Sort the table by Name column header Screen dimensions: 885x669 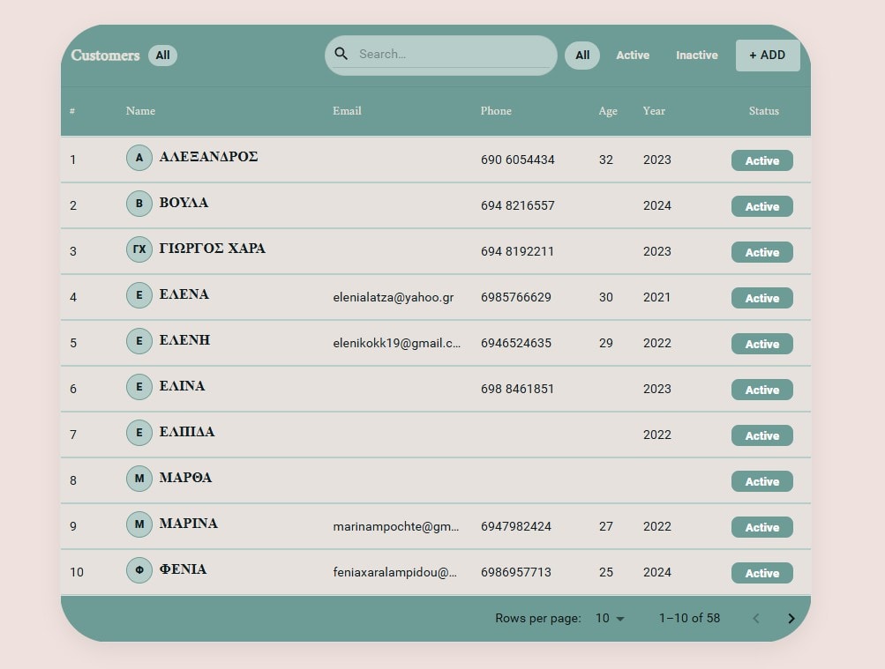140,111
